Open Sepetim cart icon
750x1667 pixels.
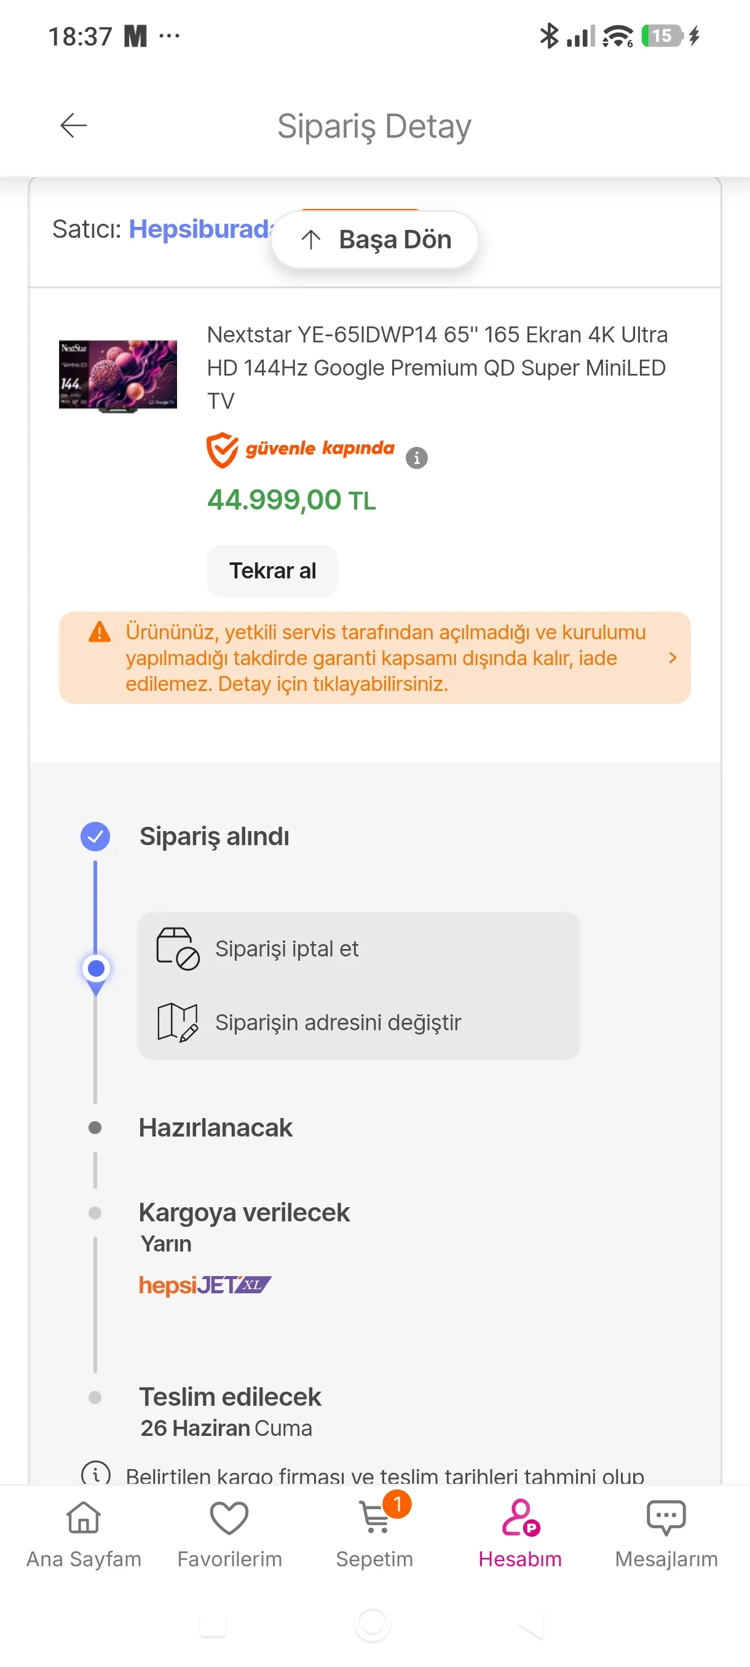[374, 1518]
